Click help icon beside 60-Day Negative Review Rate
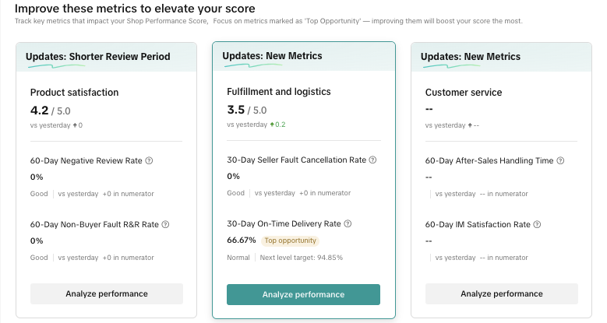This screenshot has width=607, height=323. tap(149, 161)
